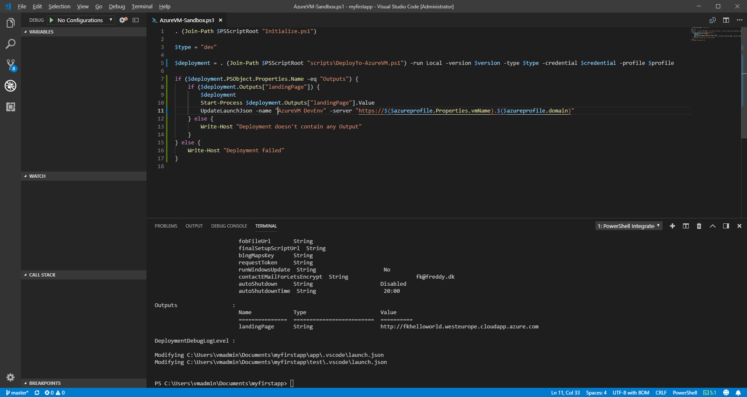Kill the terminal with trash icon
Viewport: 747px width, 397px height.
[x=699, y=226]
